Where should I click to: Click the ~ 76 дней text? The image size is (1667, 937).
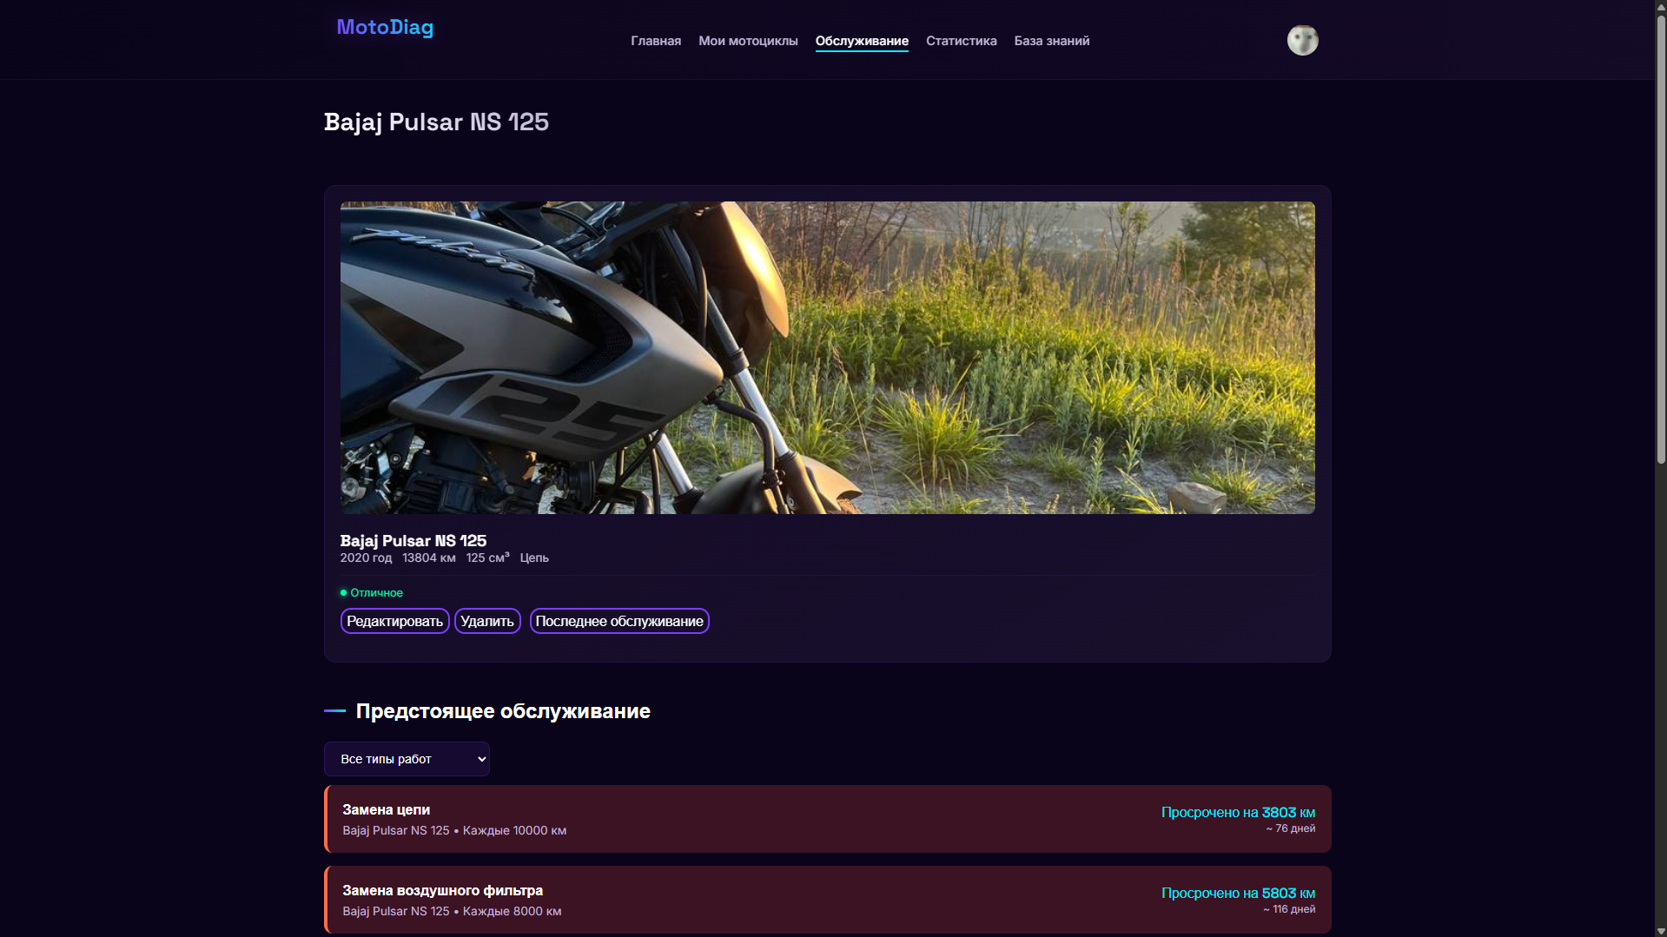1290,828
